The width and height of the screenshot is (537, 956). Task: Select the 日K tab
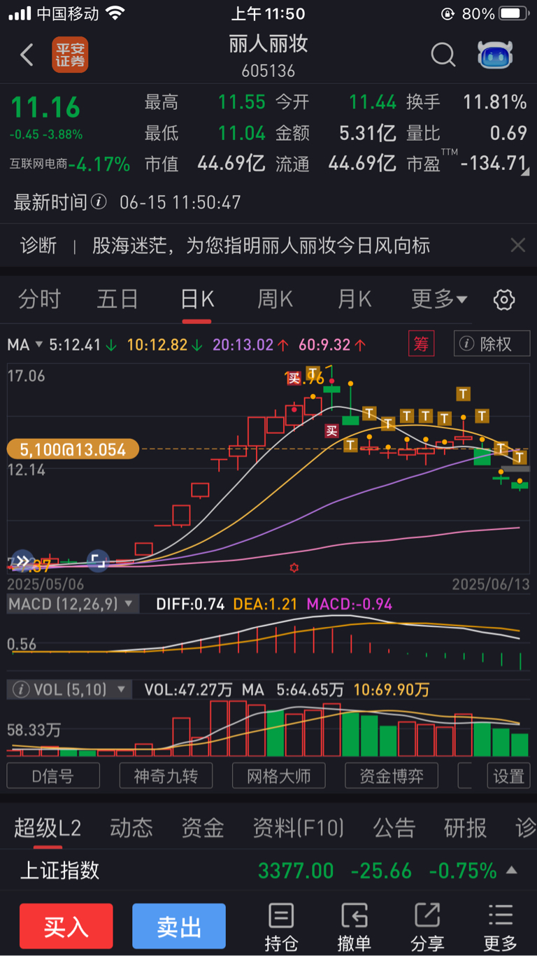click(197, 300)
